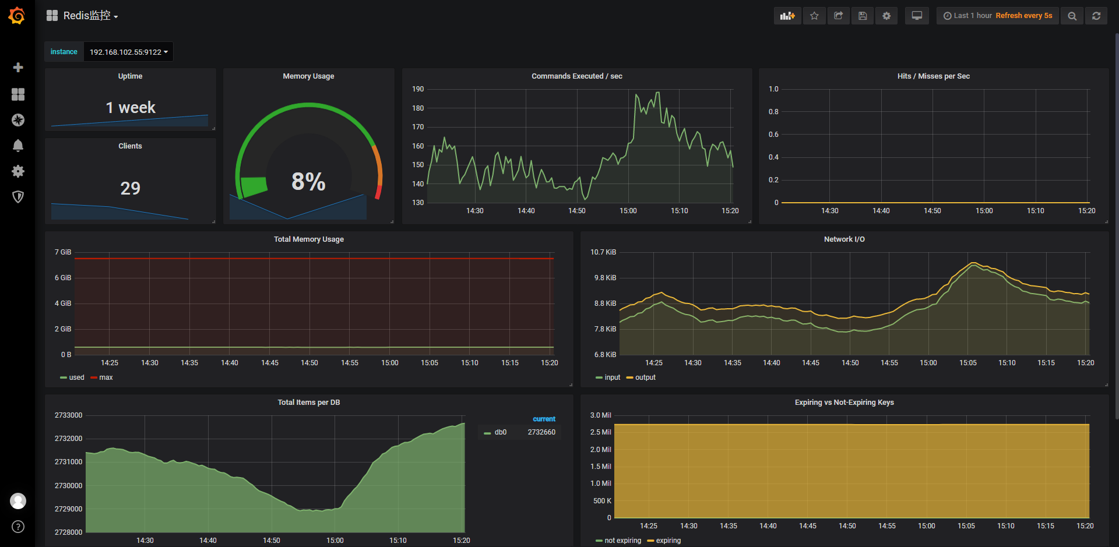Open the Explore compass icon
This screenshot has width=1119, height=547.
coord(18,120)
